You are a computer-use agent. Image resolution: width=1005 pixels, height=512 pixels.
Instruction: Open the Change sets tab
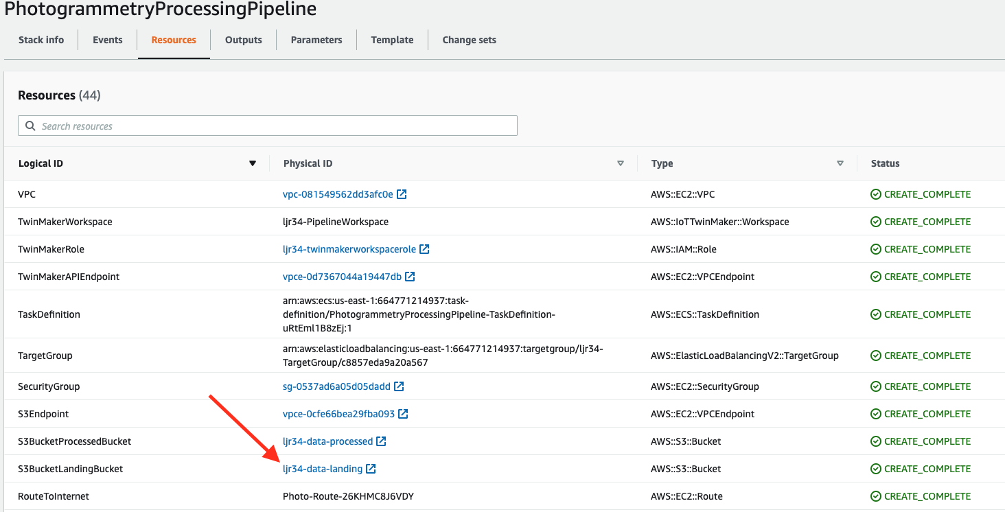pos(469,40)
